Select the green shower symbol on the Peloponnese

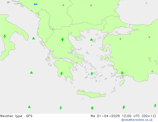62,74
